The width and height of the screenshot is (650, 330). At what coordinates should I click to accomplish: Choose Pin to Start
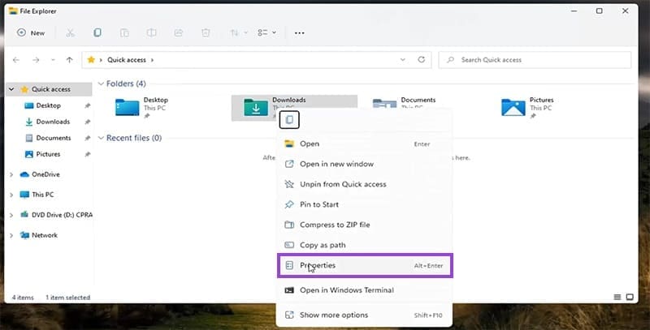(364, 204)
